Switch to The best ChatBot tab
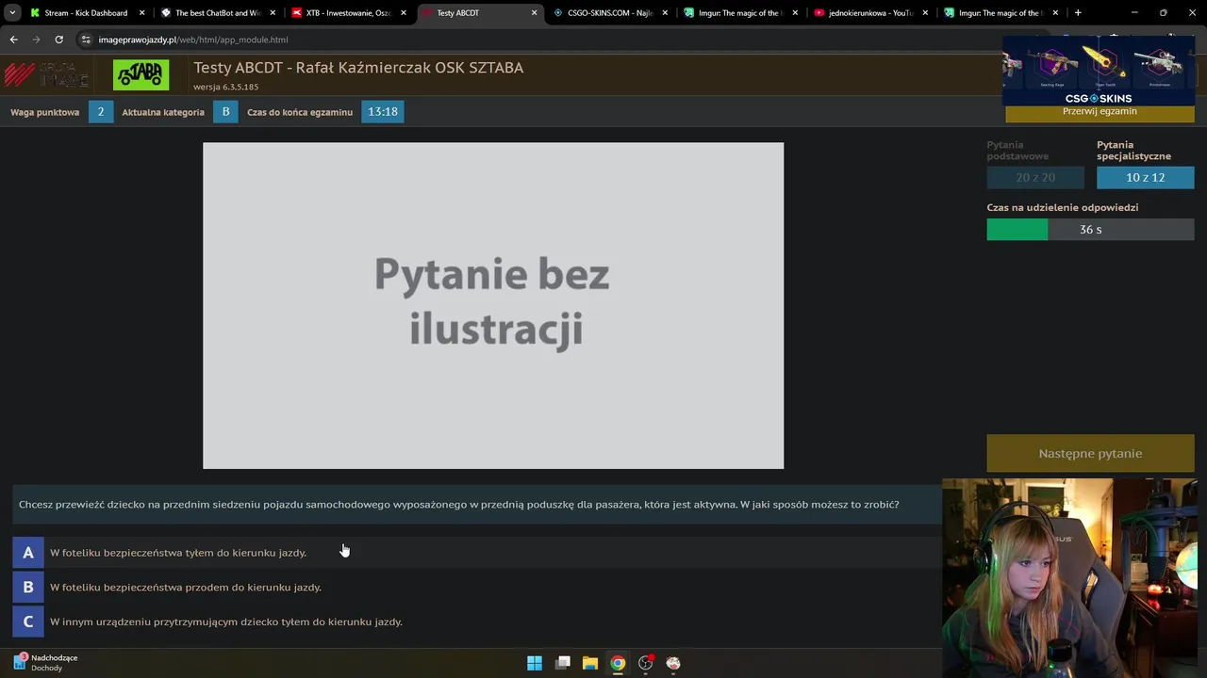 pos(218,13)
